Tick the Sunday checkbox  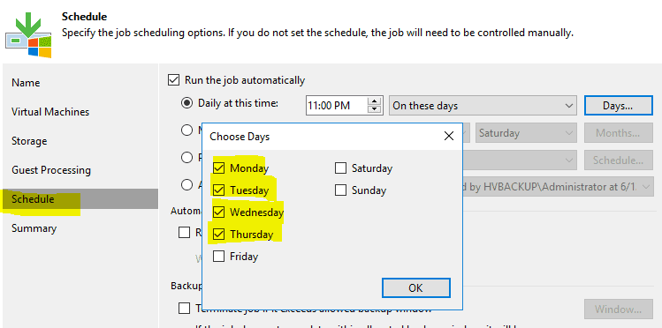click(x=340, y=190)
